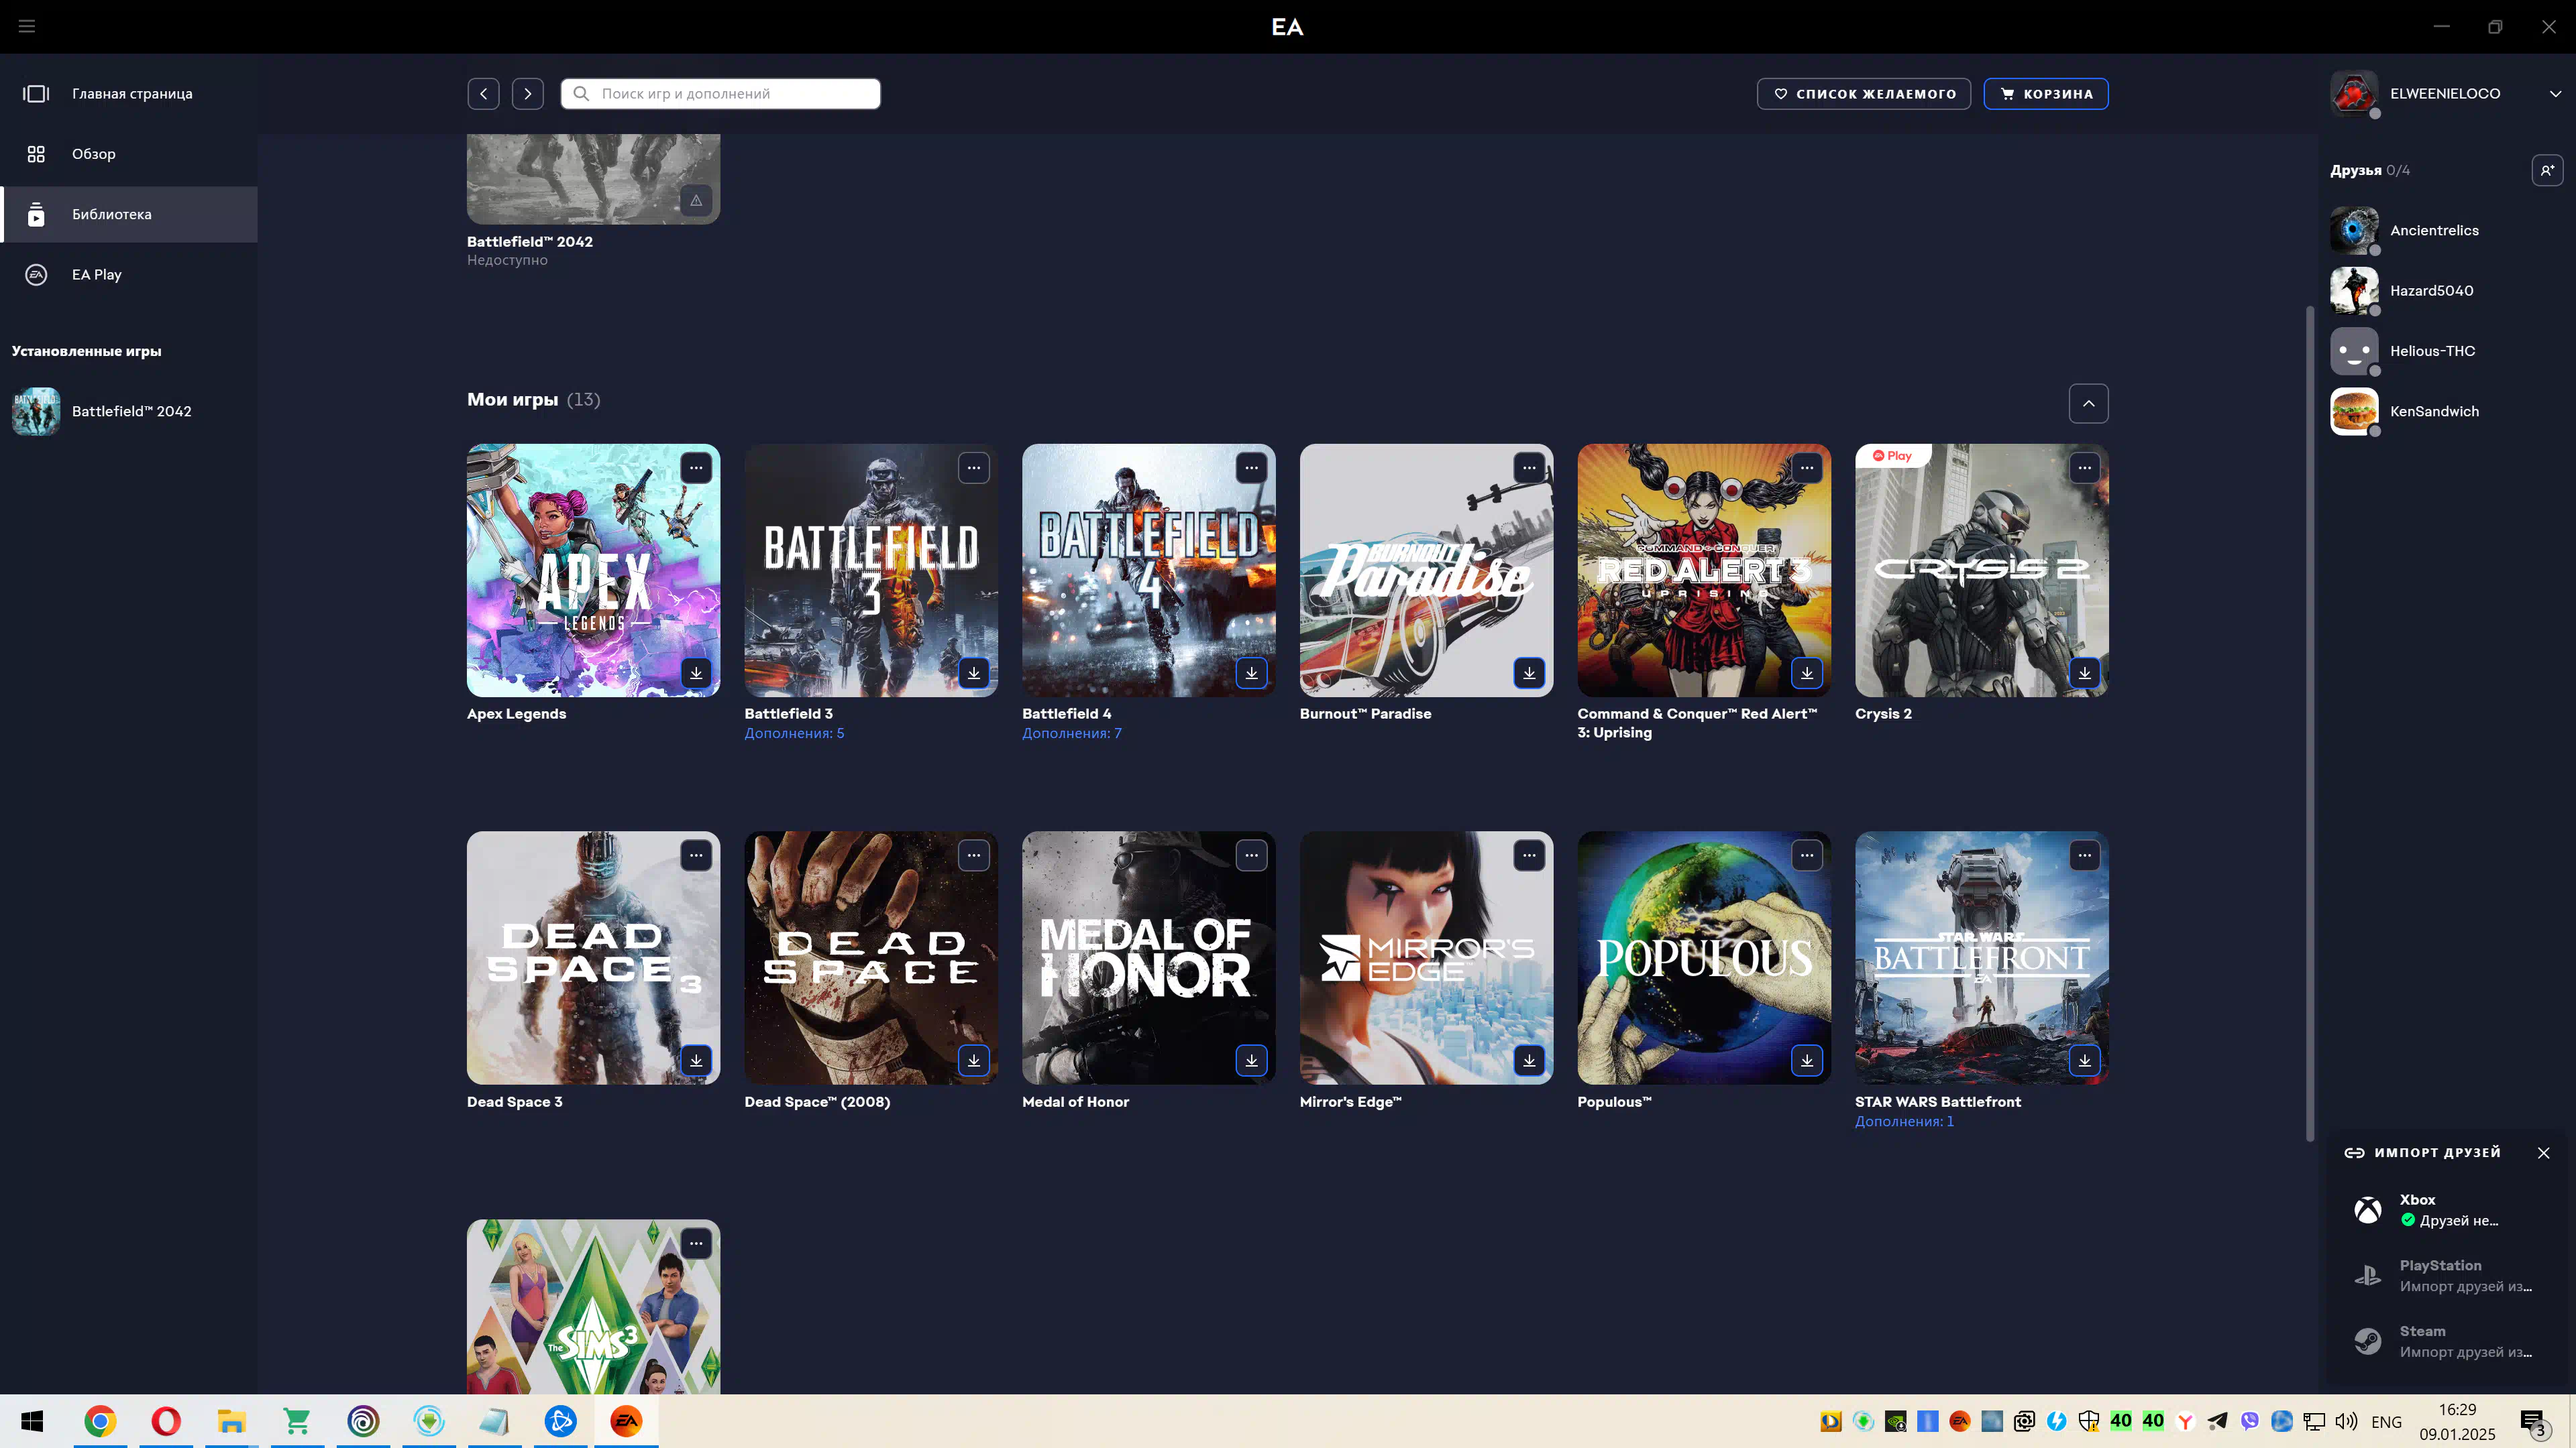Open the Populous cover thumbnail
2576x1448 pixels.
coord(1704,957)
